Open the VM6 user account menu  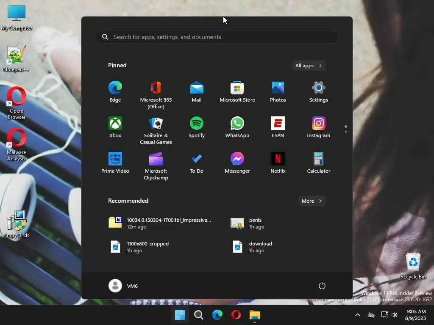123,286
